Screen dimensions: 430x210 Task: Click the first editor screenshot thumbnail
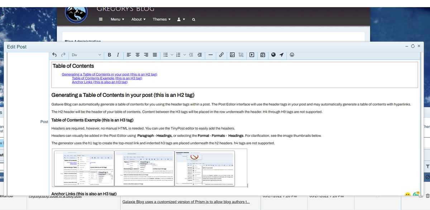(83, 168)
